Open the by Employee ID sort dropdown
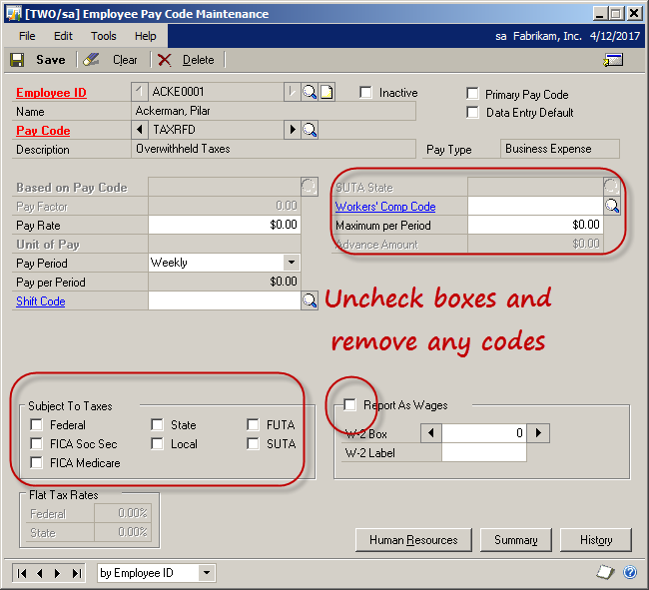This screenshot has height=590, width=649. click(207, 573)
